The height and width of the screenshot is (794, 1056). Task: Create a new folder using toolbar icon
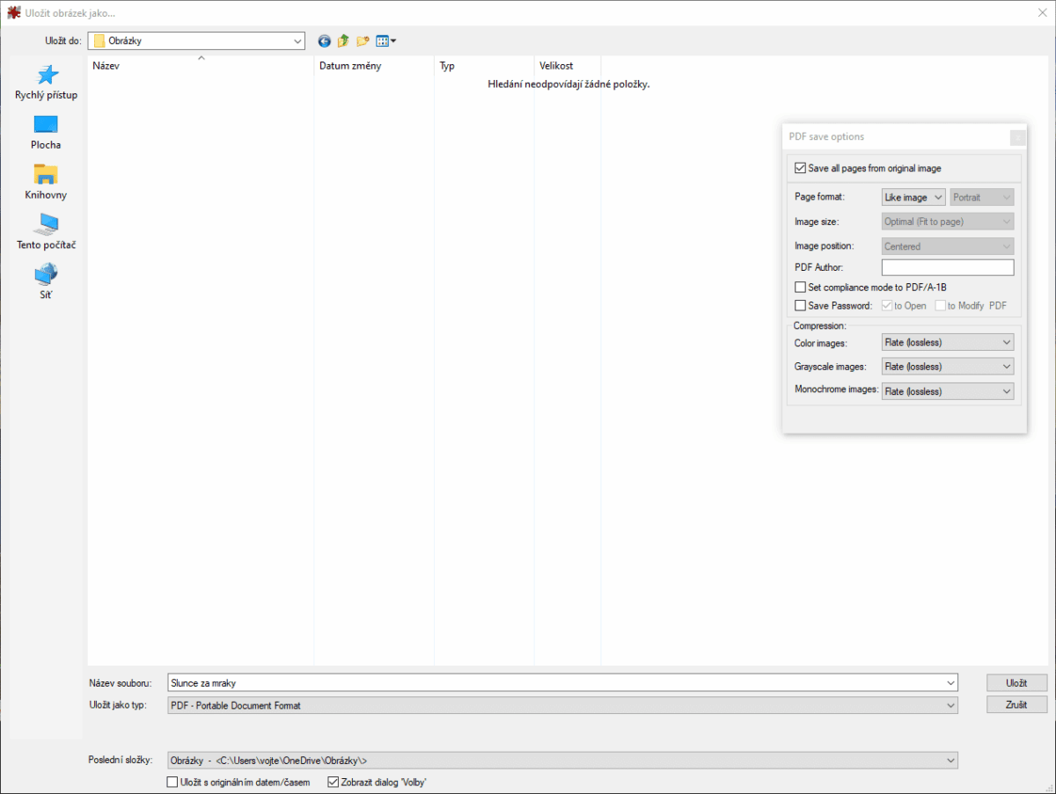point(363,40)
